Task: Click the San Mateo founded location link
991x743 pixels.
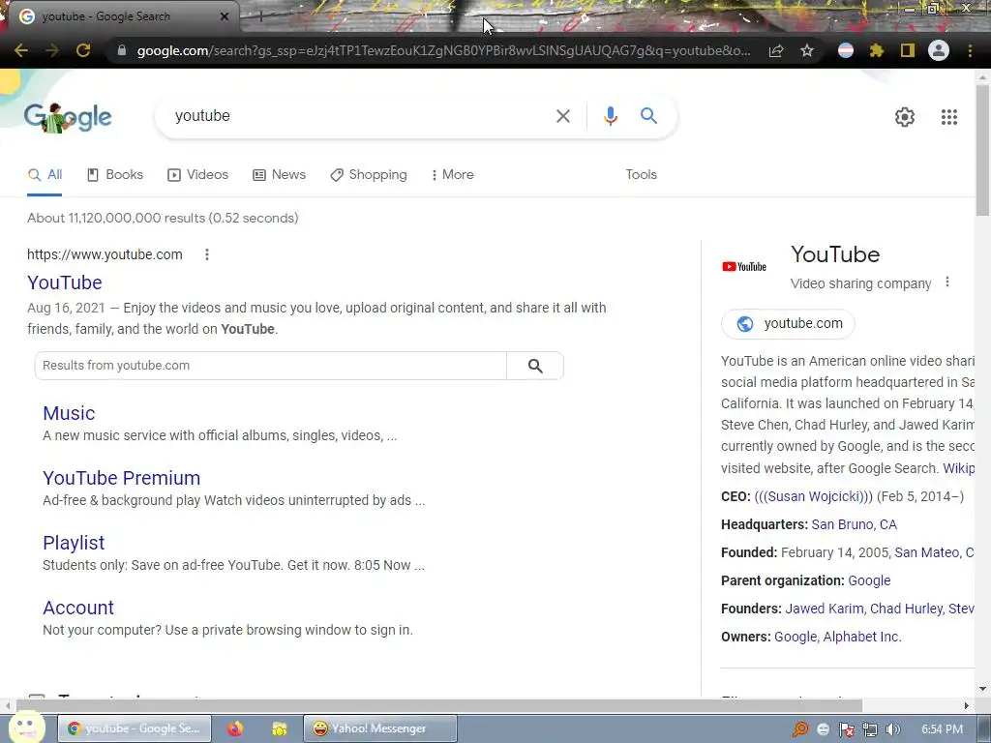Action: 934,552
